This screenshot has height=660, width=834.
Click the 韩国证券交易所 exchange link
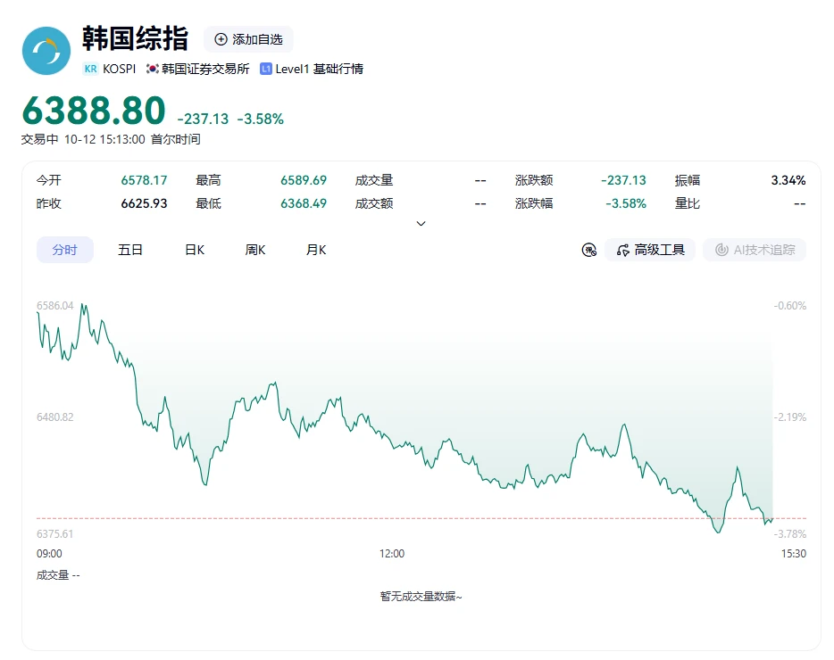(x=205, y=69)
